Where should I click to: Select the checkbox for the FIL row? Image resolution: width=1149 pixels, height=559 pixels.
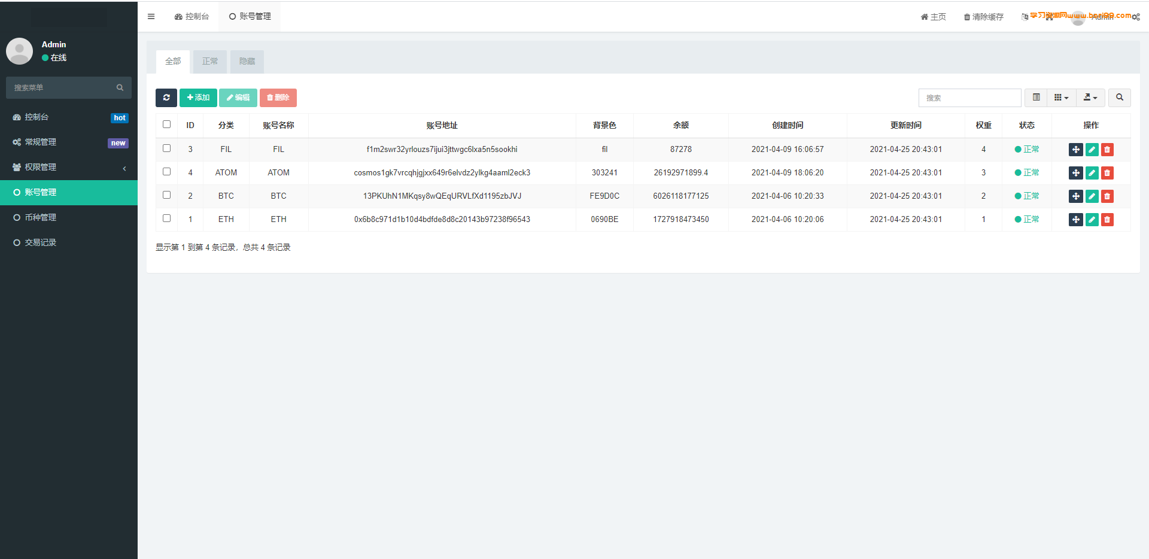[166, 148]
